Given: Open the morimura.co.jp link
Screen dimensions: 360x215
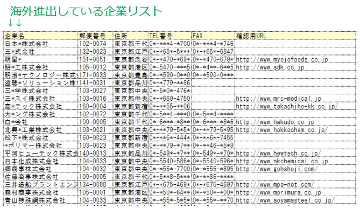Looking at the screenshot, I should (278, 192).
